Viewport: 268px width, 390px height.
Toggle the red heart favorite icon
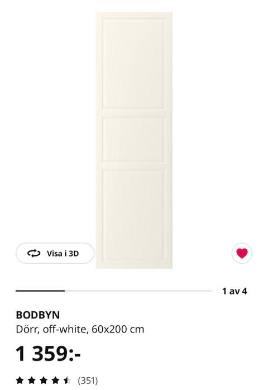point(242,254)
